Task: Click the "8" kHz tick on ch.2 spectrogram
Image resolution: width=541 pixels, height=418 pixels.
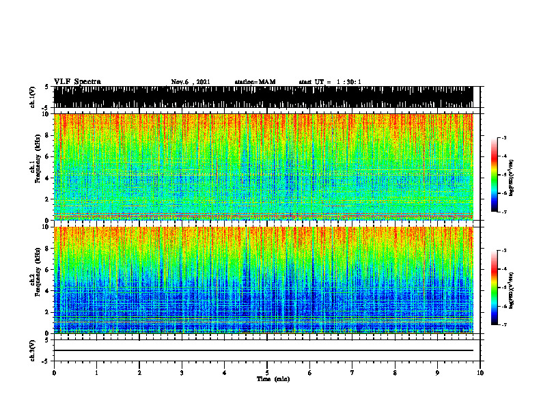Action: 48,249
